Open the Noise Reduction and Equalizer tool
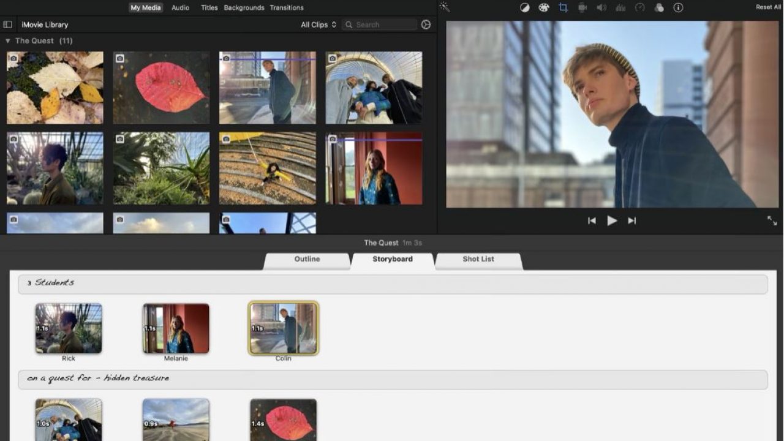784x441 pixels. click(620, 7)
